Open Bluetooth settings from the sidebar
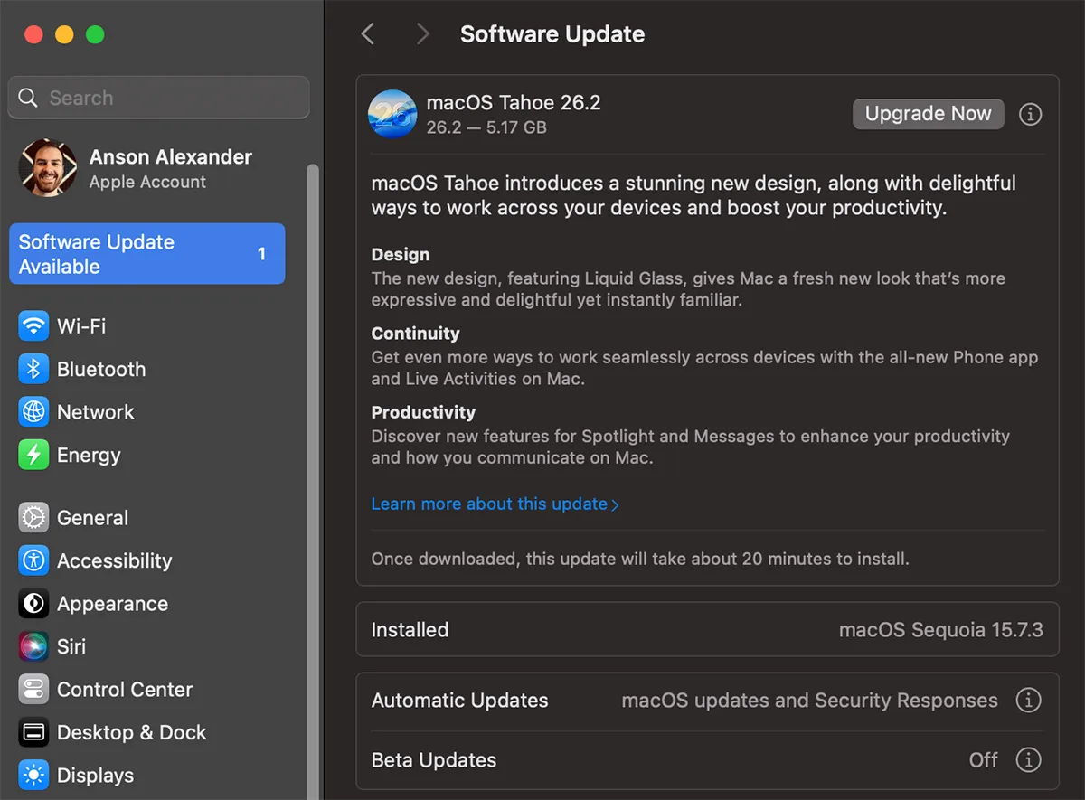Image resolution: width=1085 pixels, height=800 pixels. pyautogui.click(x=33, y=369)
